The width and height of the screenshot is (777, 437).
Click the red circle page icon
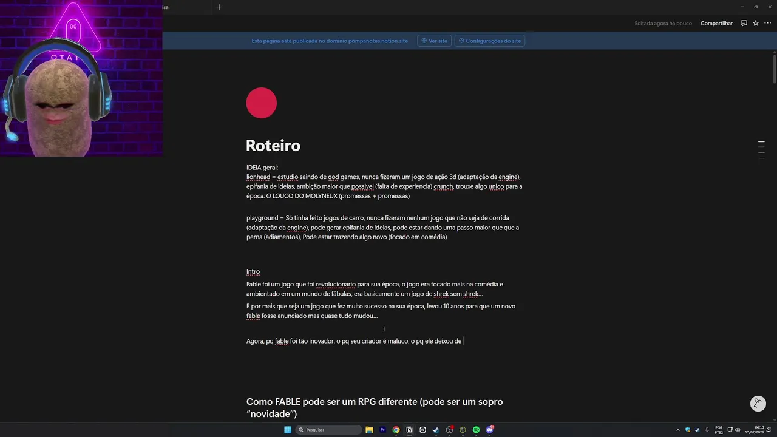tap(262, 103)
